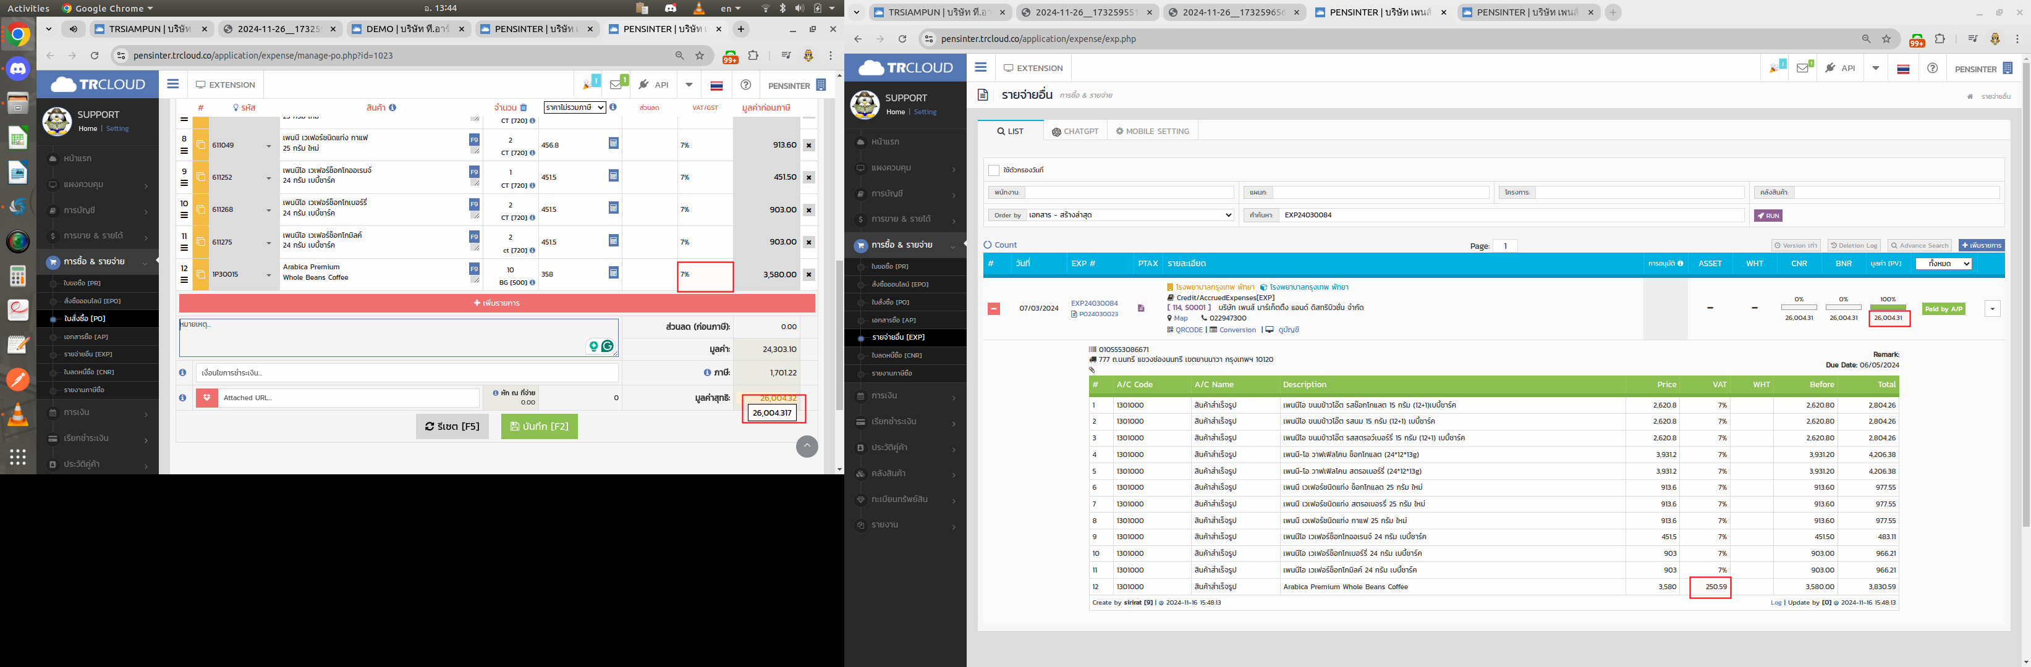Click copy icon on row 611252
The image size is (2031, 667).
click(201, 177)
